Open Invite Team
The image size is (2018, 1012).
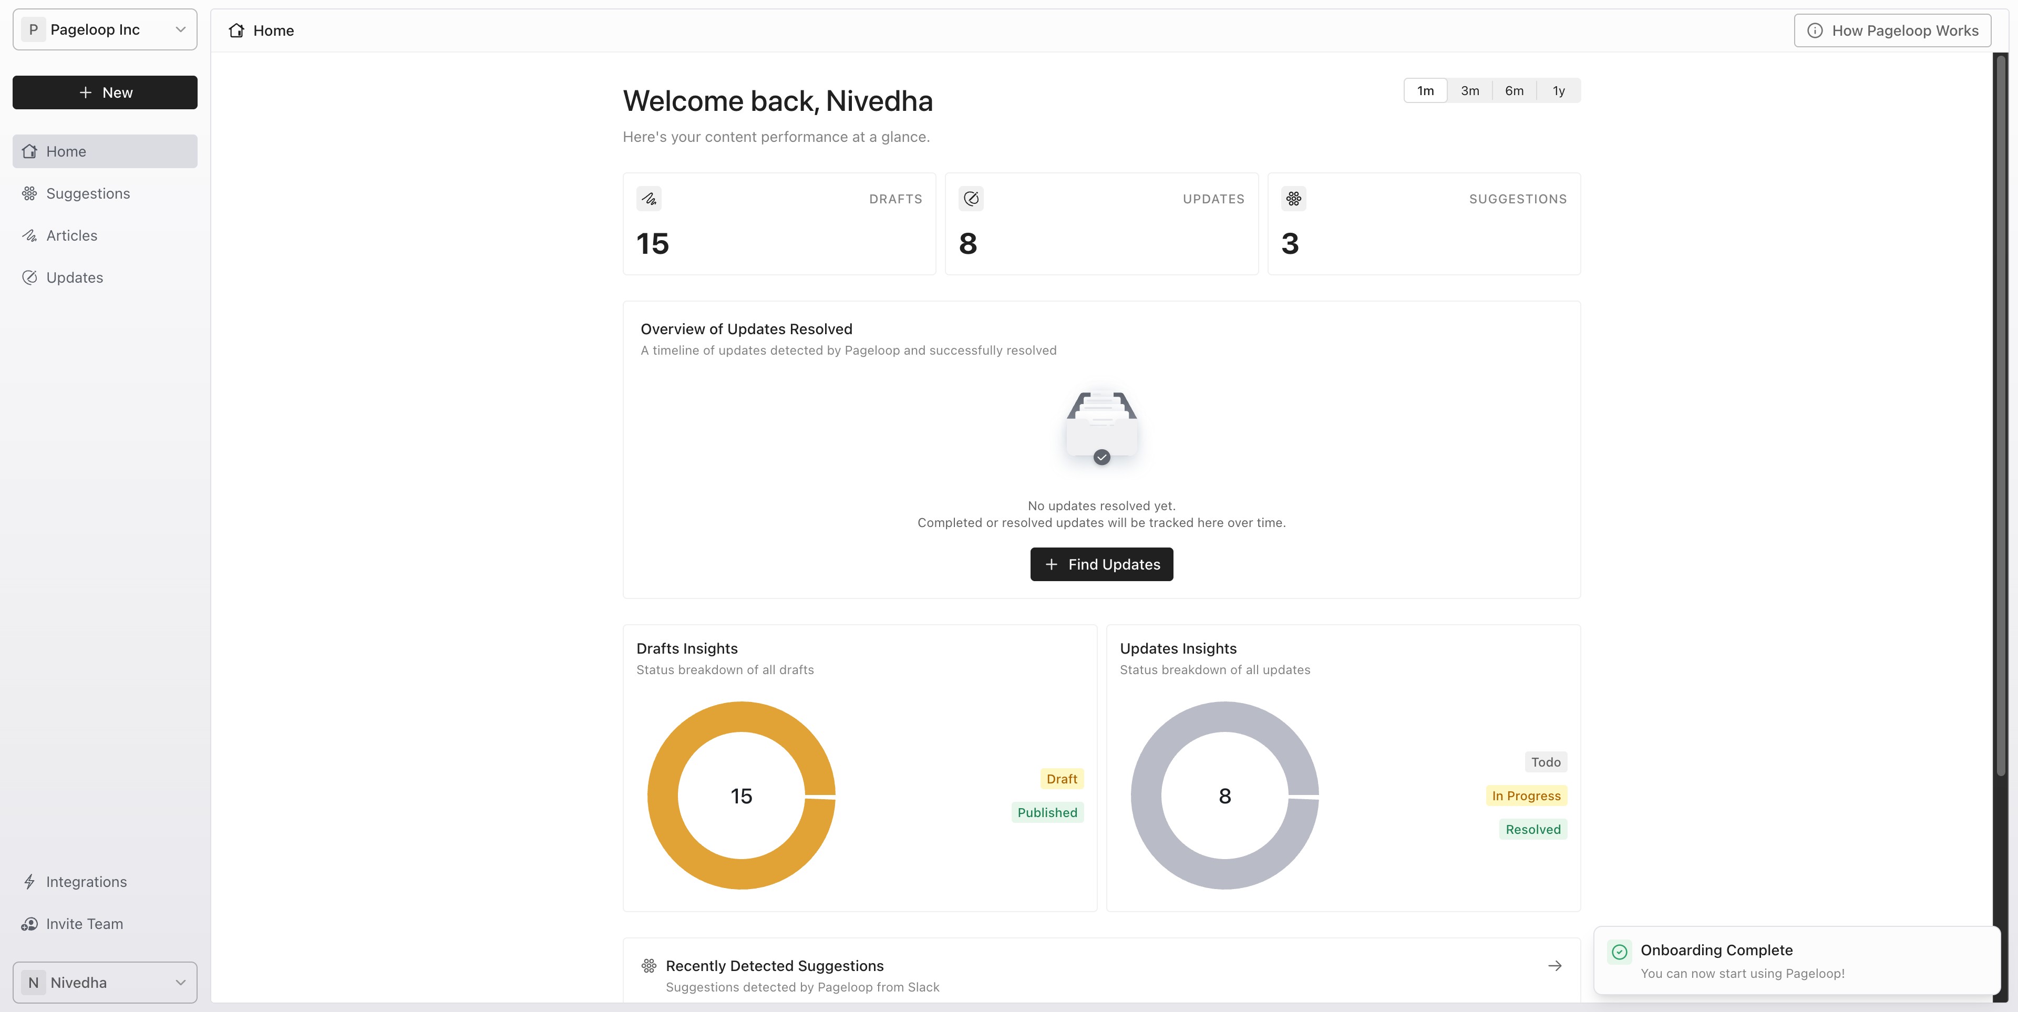[x=105, y=924]
